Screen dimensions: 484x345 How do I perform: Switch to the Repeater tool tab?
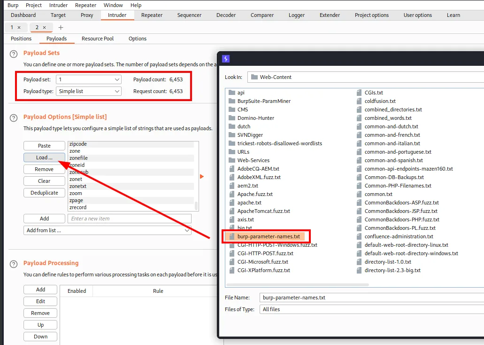click(x=152, y=15)
